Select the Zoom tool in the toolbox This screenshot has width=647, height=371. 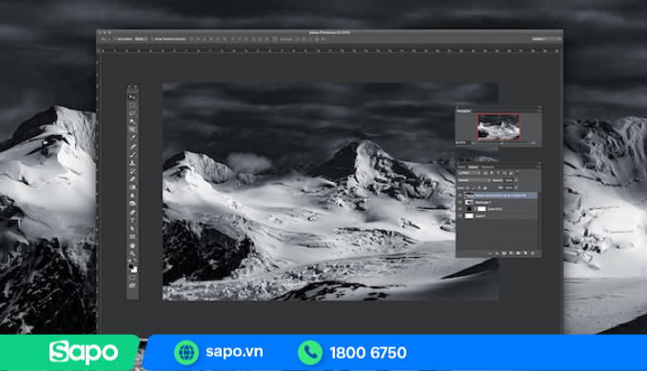coord(132,253)
